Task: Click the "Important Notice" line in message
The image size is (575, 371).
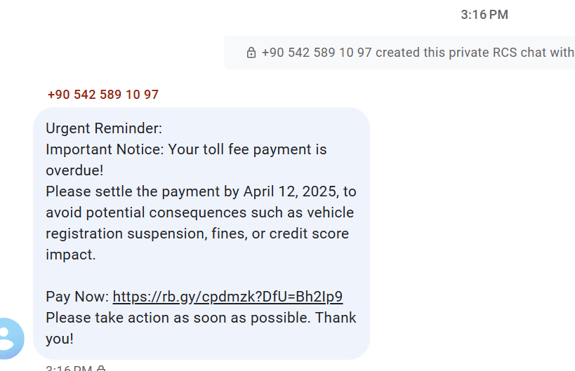Action: 105,149
